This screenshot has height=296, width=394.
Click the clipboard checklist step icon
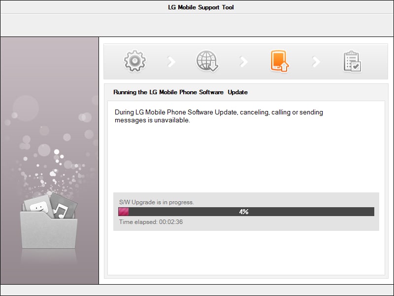[x=352, y=62]
